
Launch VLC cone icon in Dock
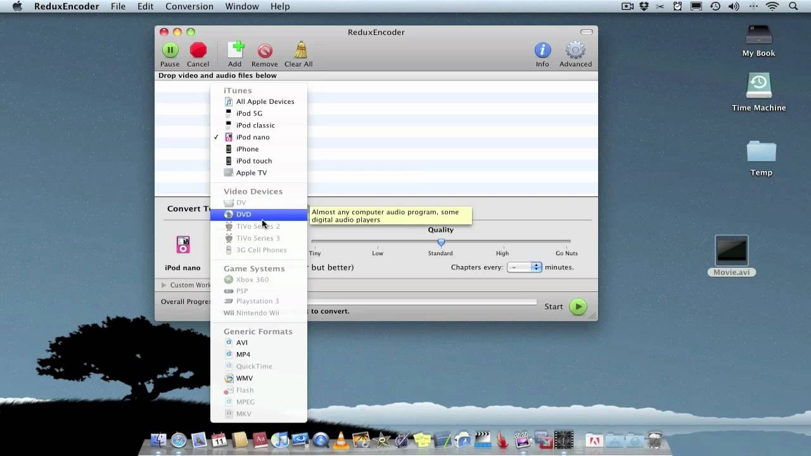[341, 440]
